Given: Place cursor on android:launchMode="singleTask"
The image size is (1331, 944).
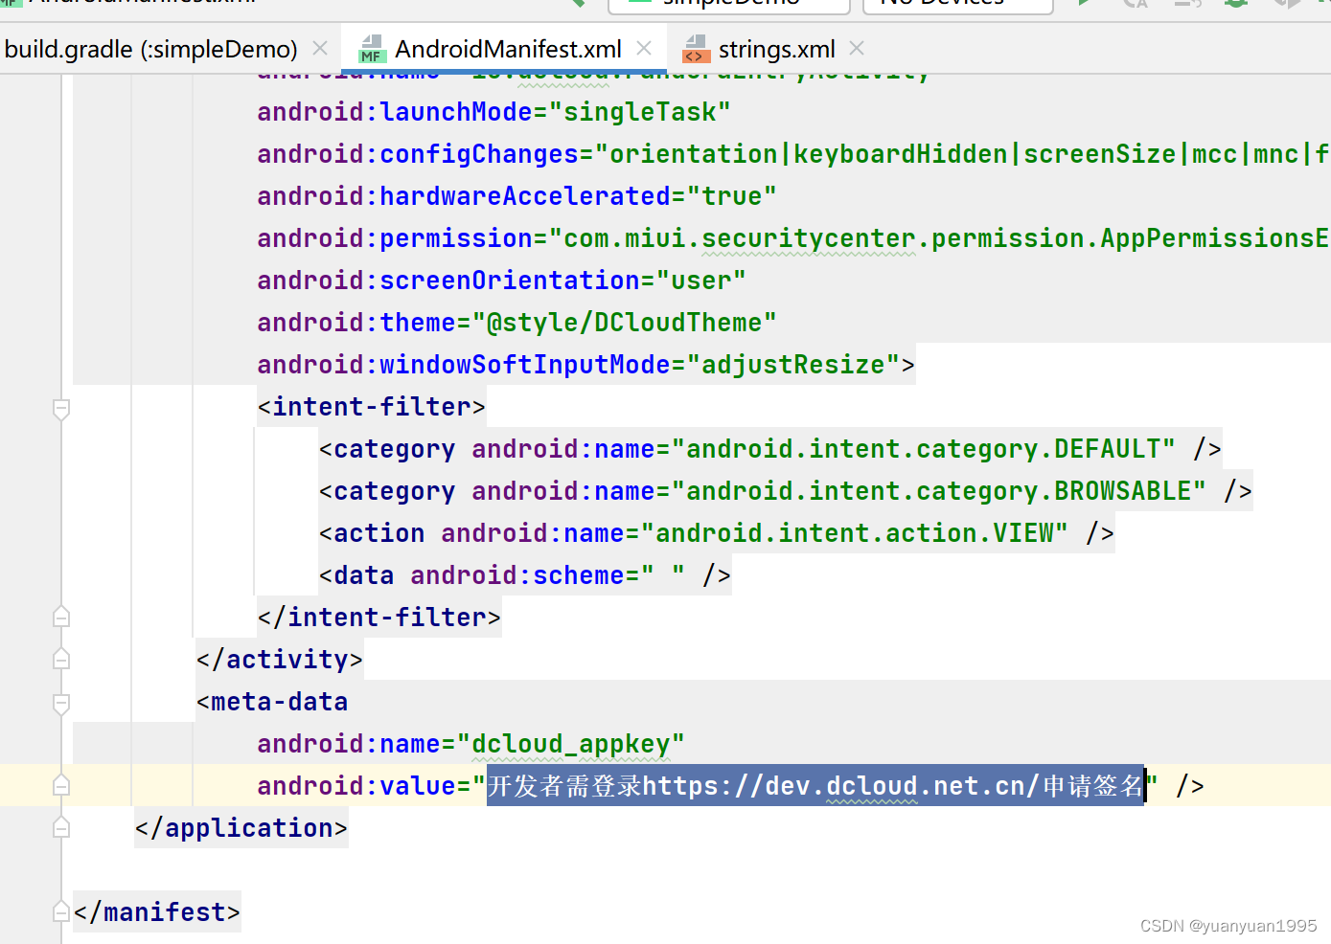Looking at the screenshot, I should click(493, 112).
